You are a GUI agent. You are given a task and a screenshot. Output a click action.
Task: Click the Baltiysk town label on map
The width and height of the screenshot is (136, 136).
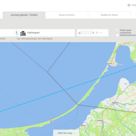109,64
